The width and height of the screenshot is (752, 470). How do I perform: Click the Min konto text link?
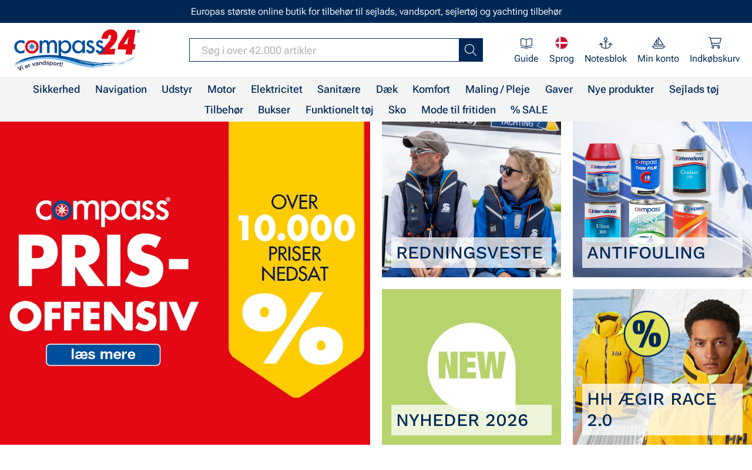click(659, 59)
